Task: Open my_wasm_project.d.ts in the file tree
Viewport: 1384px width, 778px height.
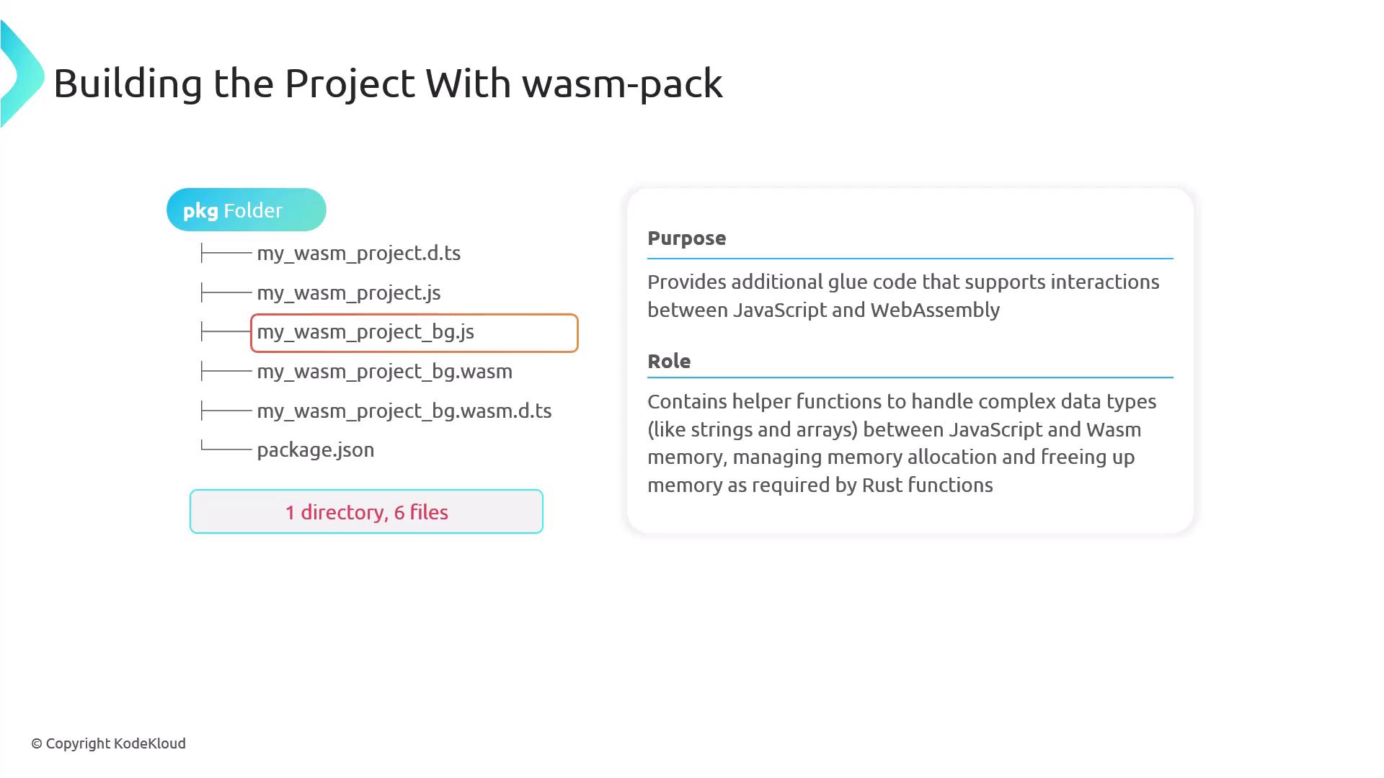Action: pyautogui.click(x=358, y=253)
